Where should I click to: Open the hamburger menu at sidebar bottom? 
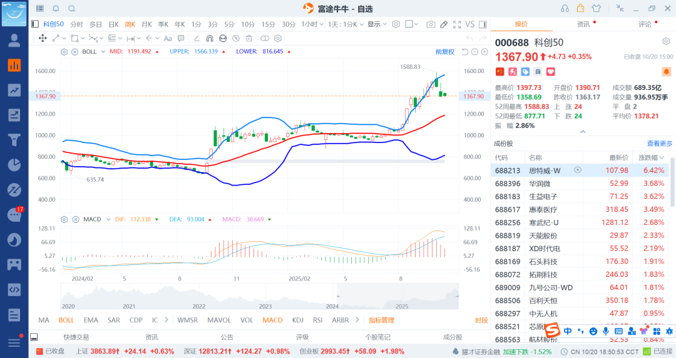14,342
